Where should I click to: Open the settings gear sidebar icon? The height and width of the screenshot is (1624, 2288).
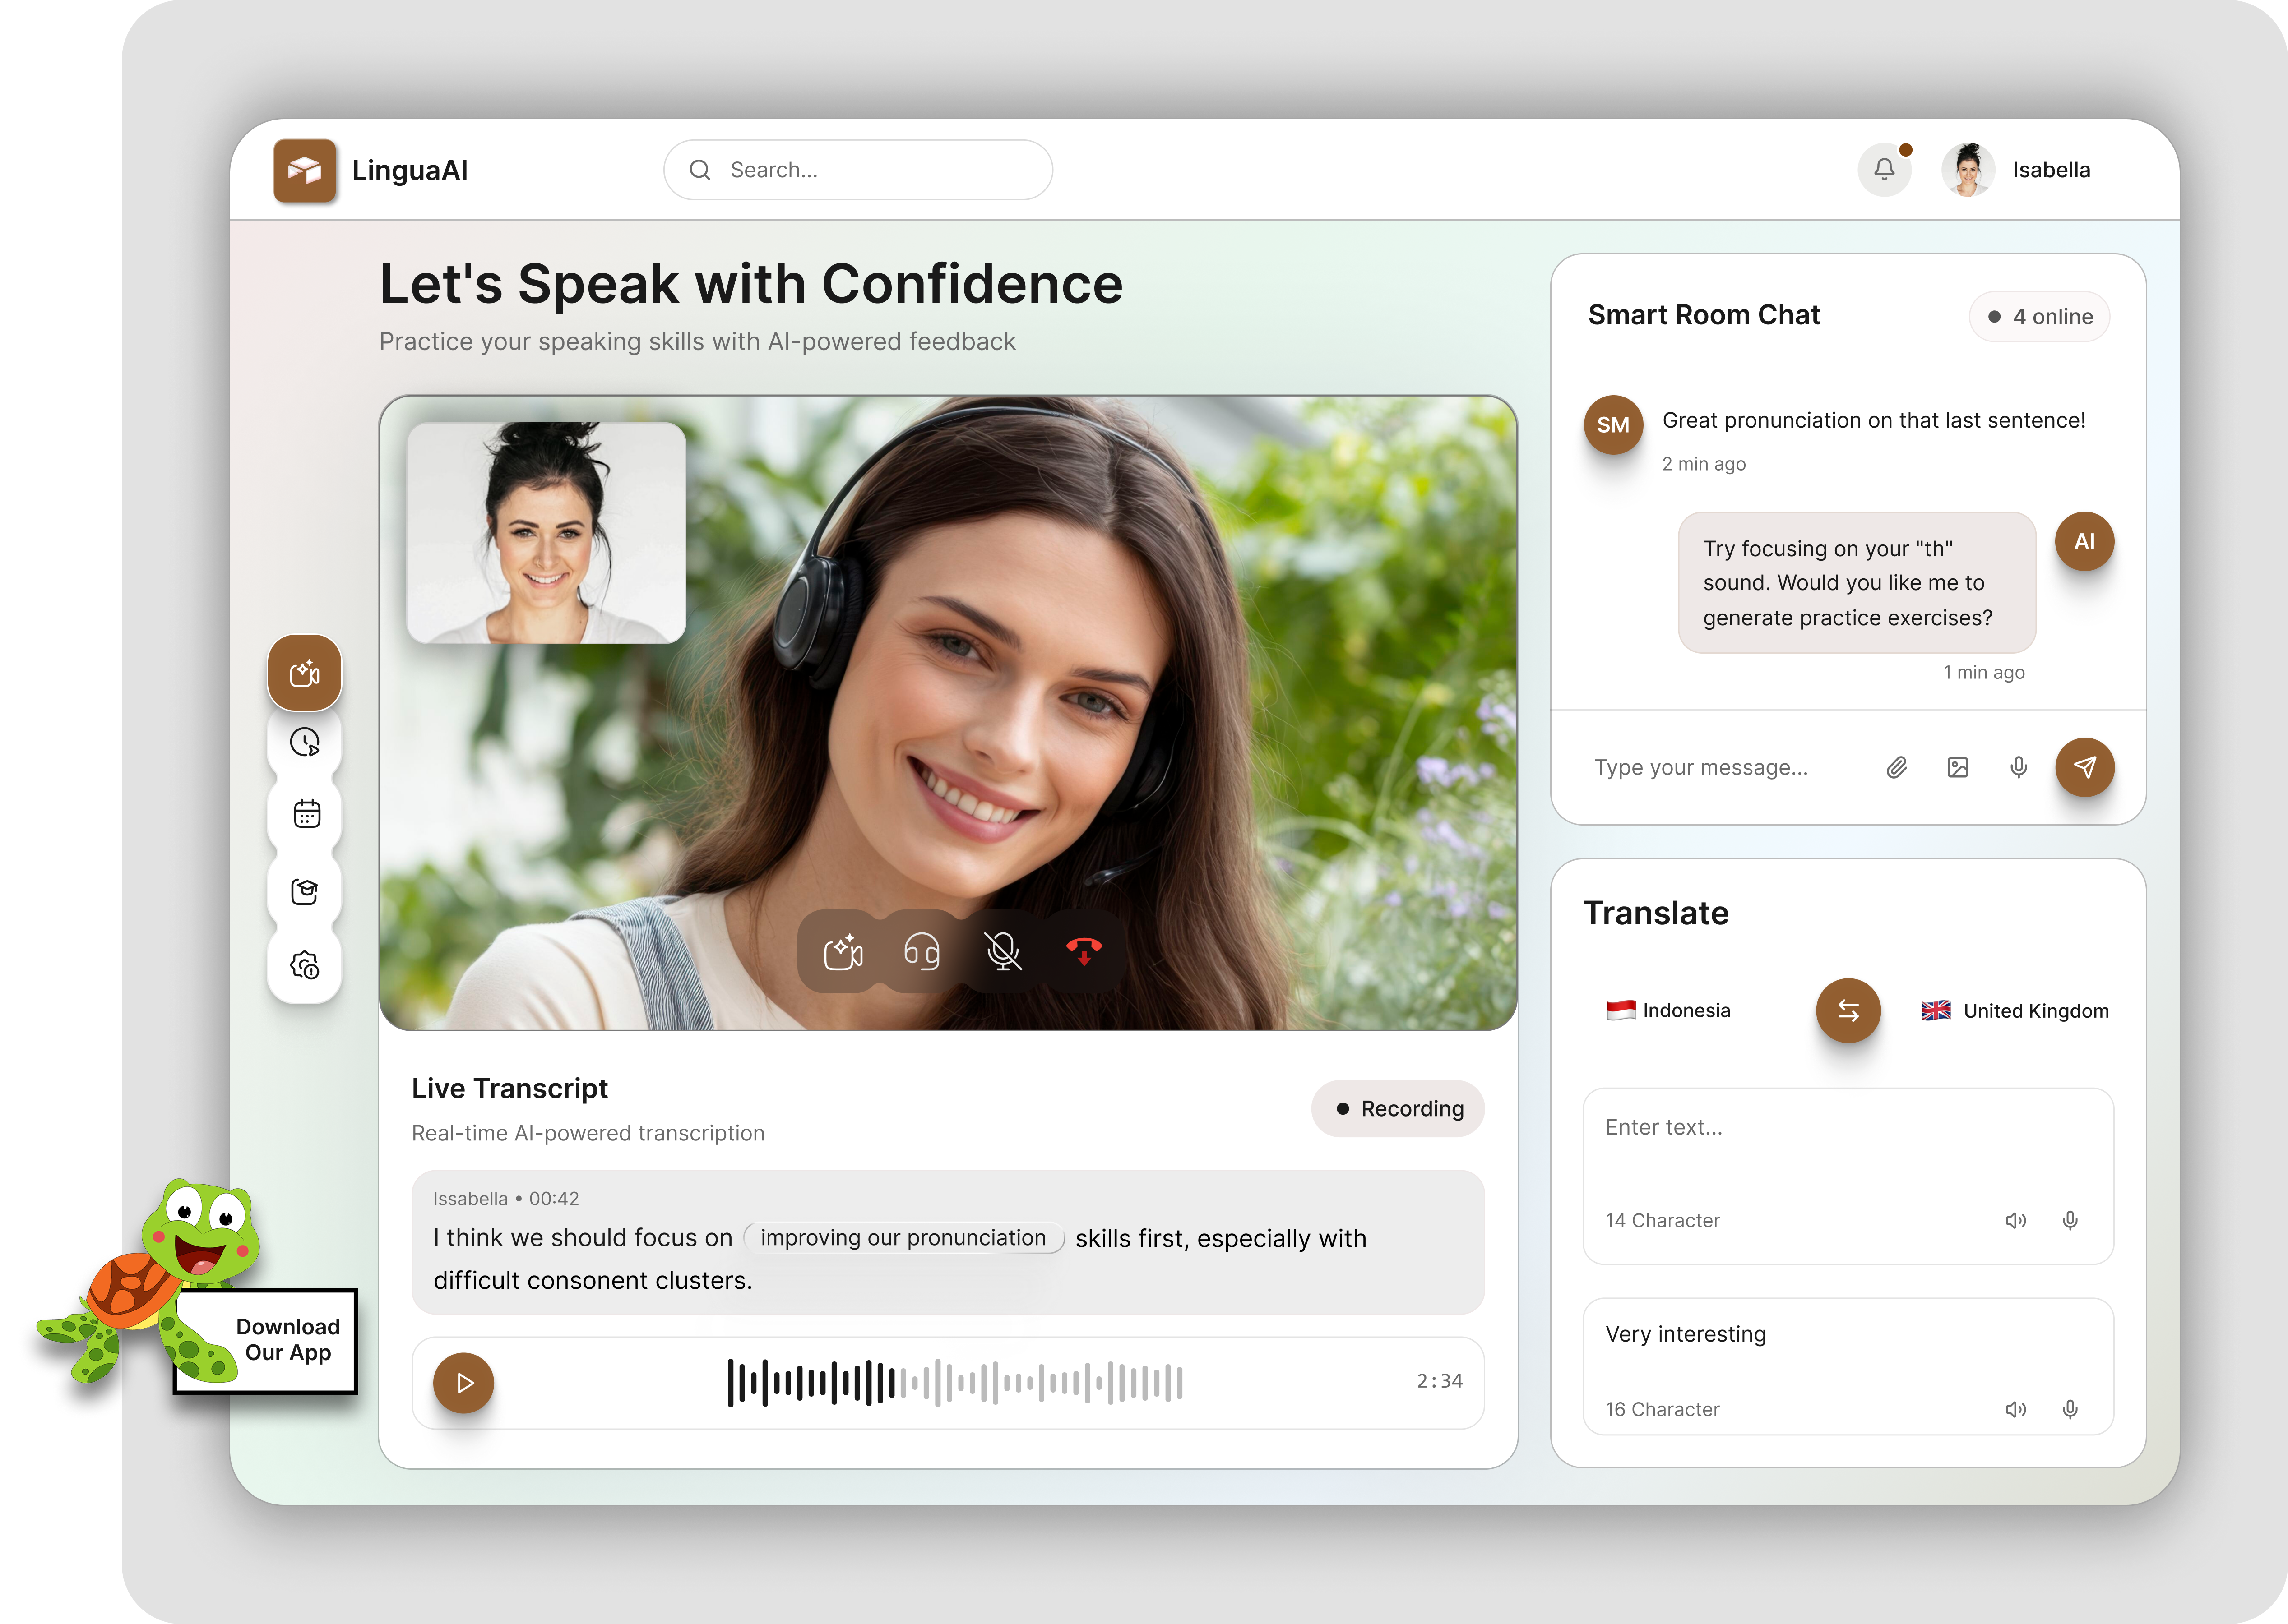tap(305, 965)
